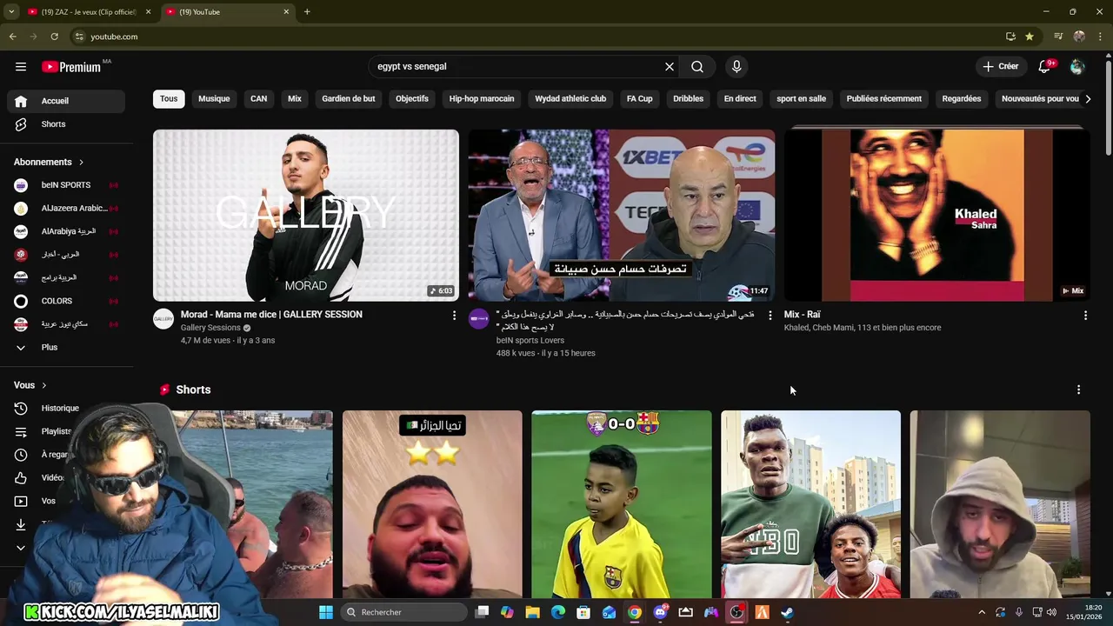Open options for beIN sports Lovers video
This screenshot has width=1113, height=626.
click(770, 316)
